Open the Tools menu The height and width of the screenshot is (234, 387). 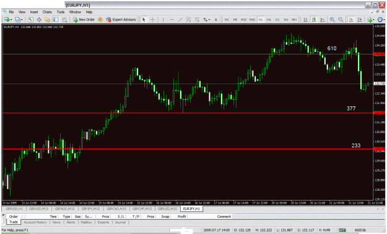[x=61, y=12]
